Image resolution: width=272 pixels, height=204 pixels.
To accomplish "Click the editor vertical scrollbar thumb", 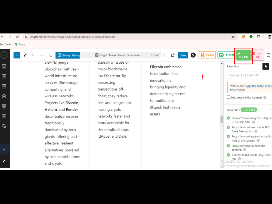I will (222, 120).
